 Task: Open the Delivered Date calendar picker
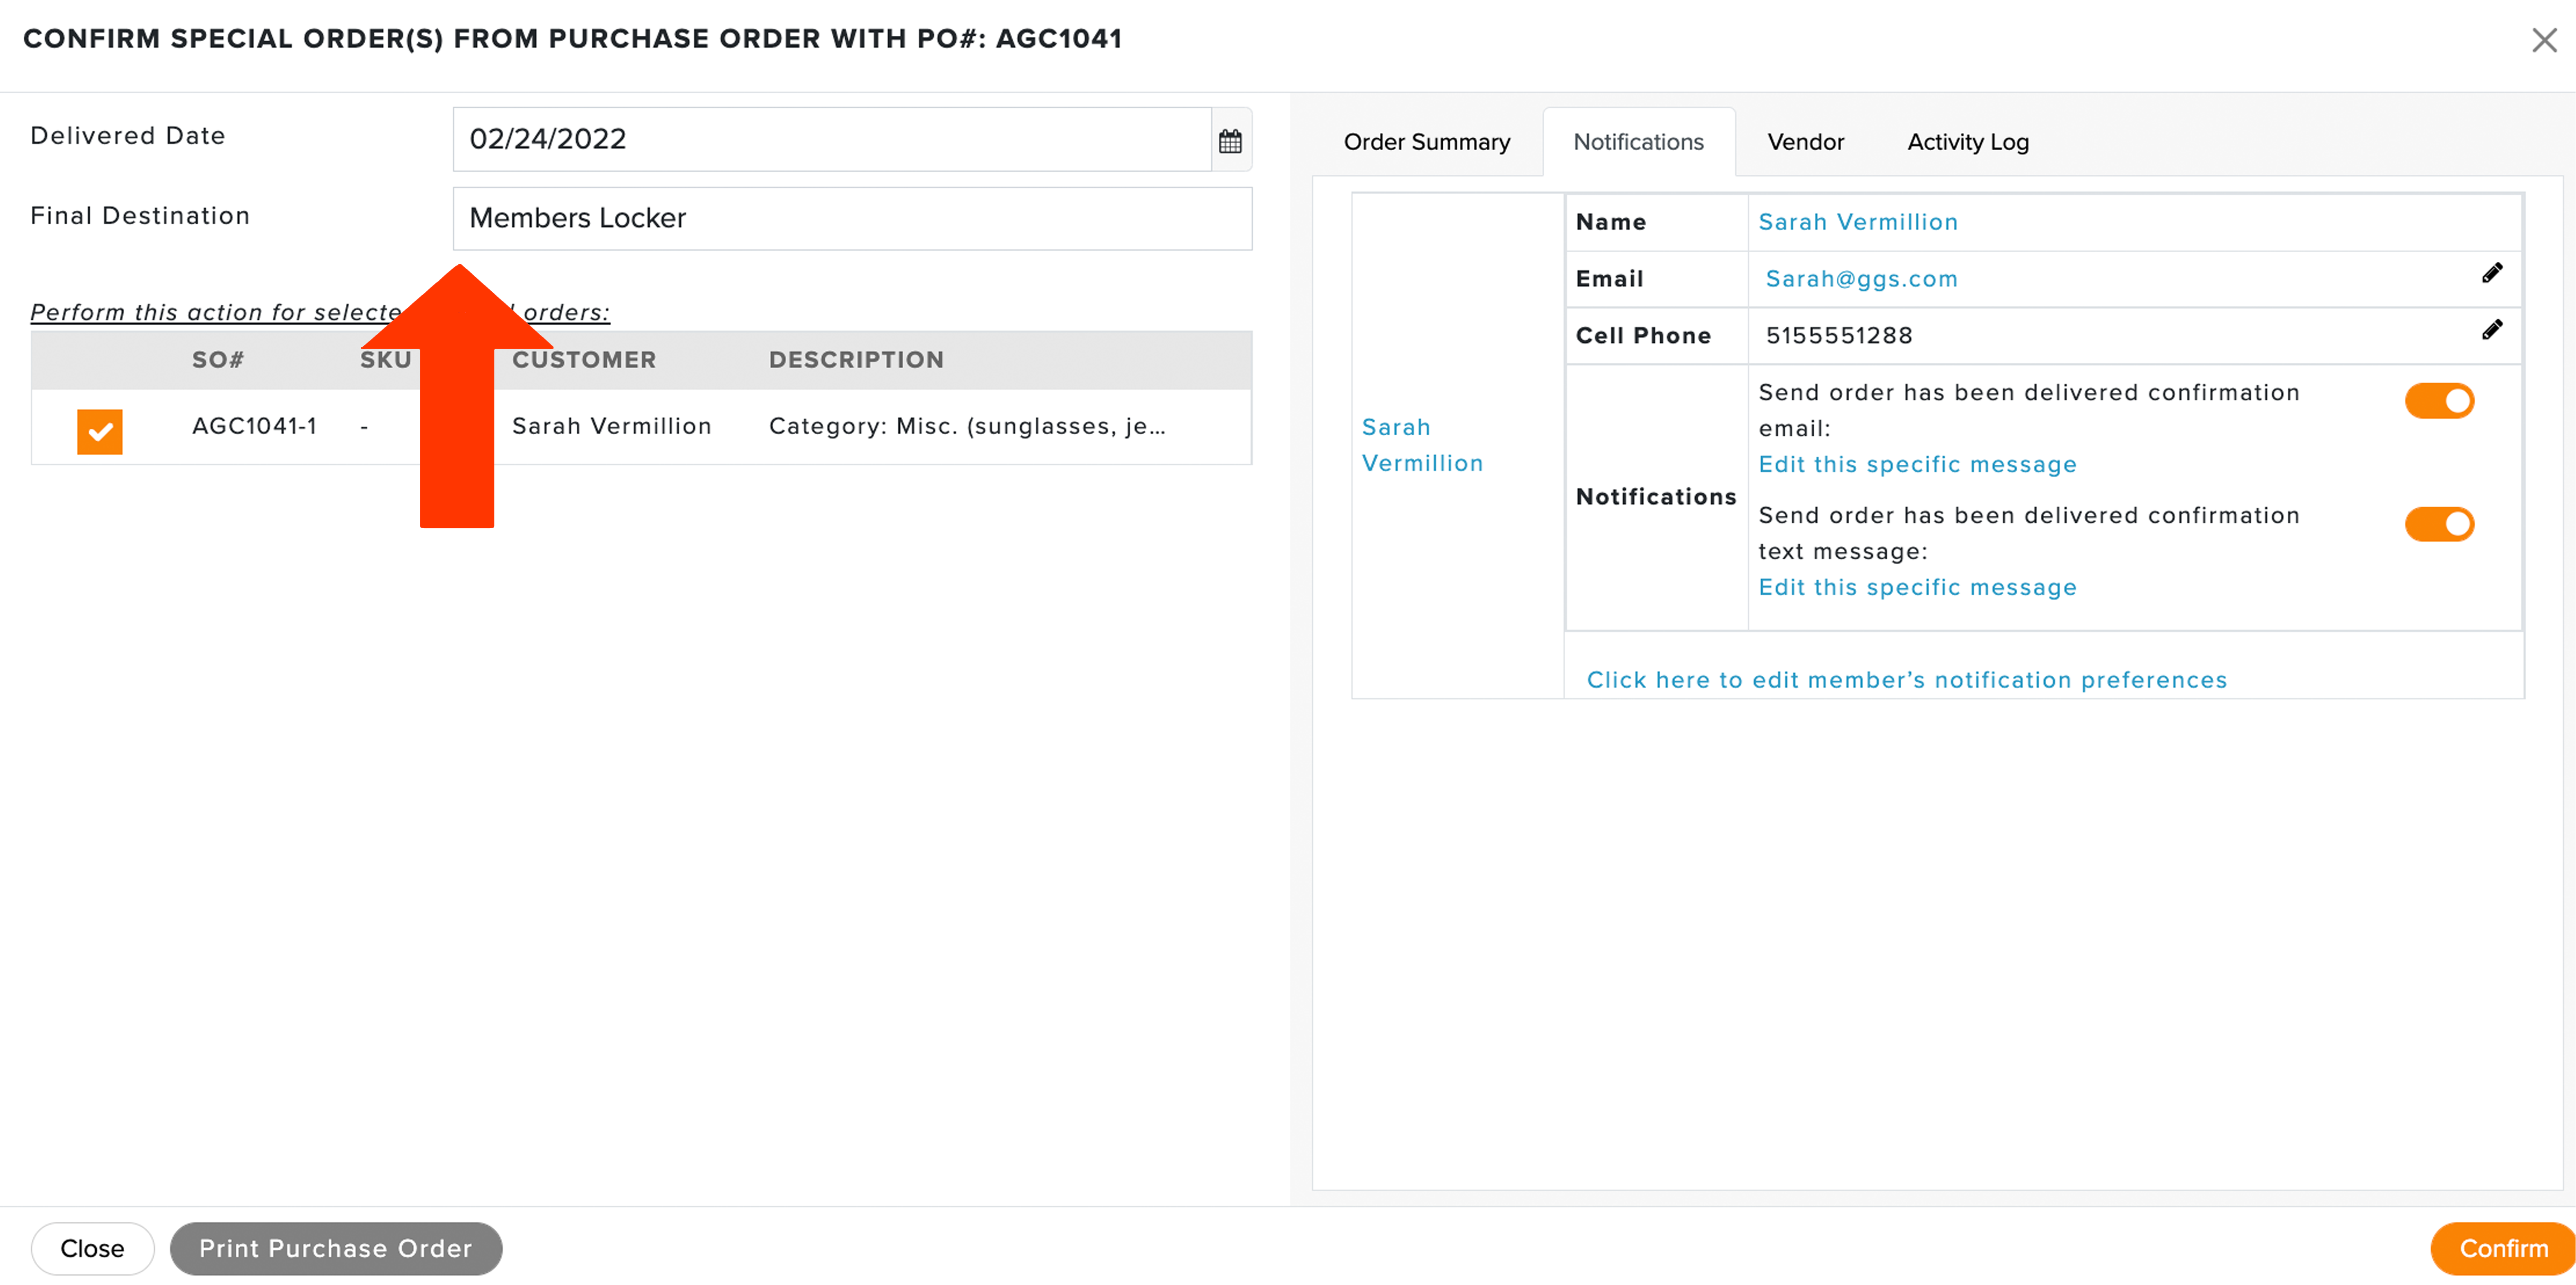pyautogui.click(x=1230, y=140)
